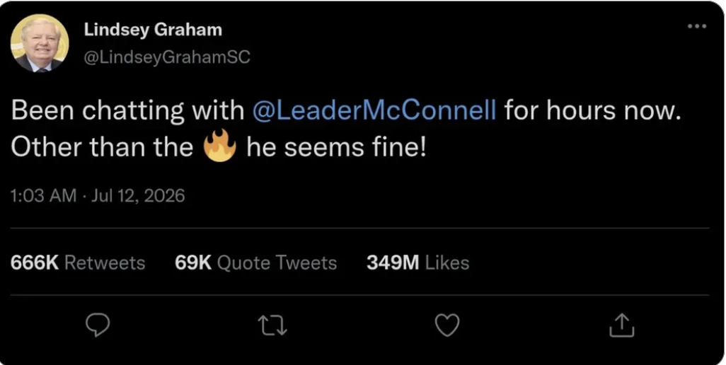Click the Jul 12, 2026 date
Viewport: 726px width, 365px height.
pos(138,196)
